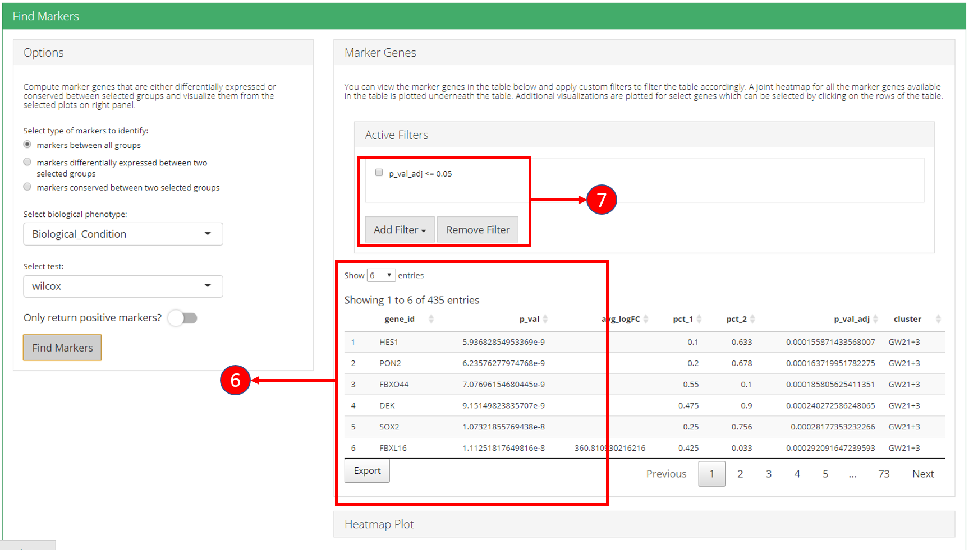Open the Add Filter dropdown
The image size is (978, 550).
[x=400, y=230]
